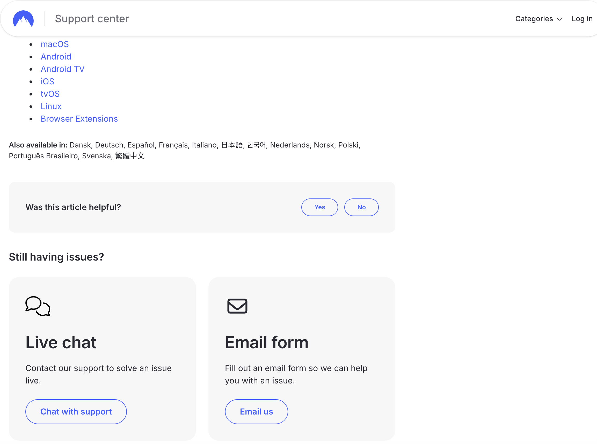Open the Categories chevron arrow
597x444 pixels.
point(560,19)
